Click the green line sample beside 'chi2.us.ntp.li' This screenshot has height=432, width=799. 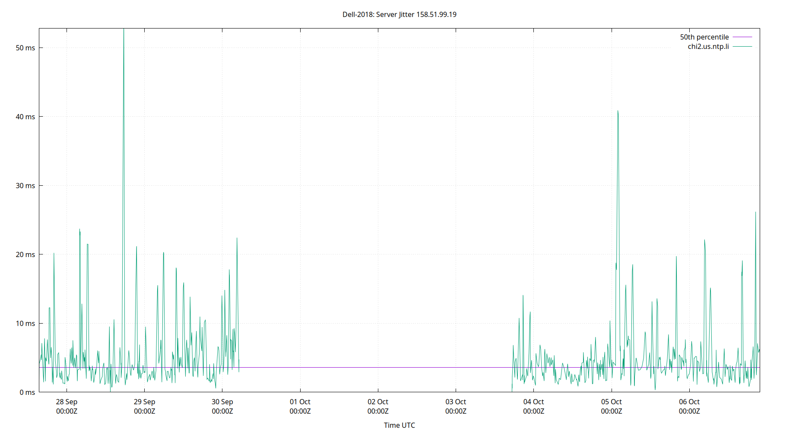742,47
